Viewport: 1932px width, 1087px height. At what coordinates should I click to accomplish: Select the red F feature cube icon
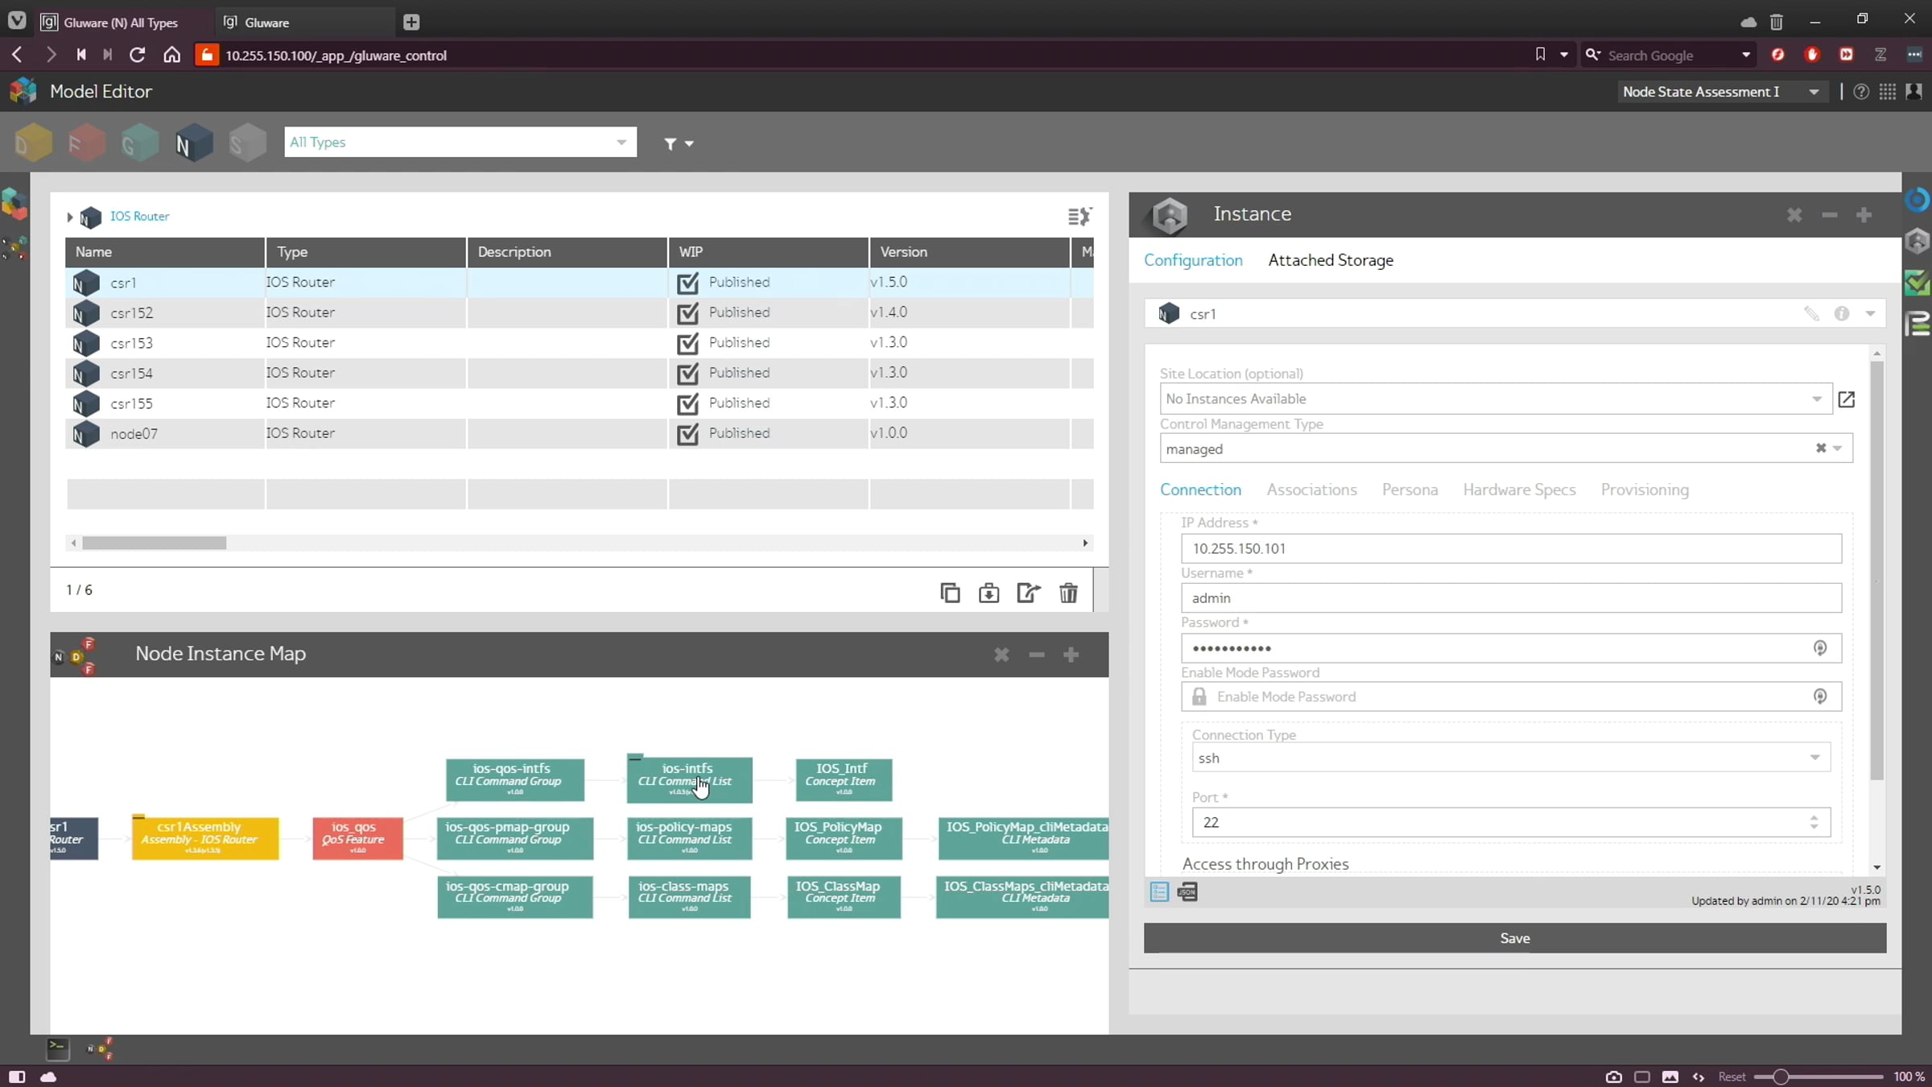coord(86,143)
